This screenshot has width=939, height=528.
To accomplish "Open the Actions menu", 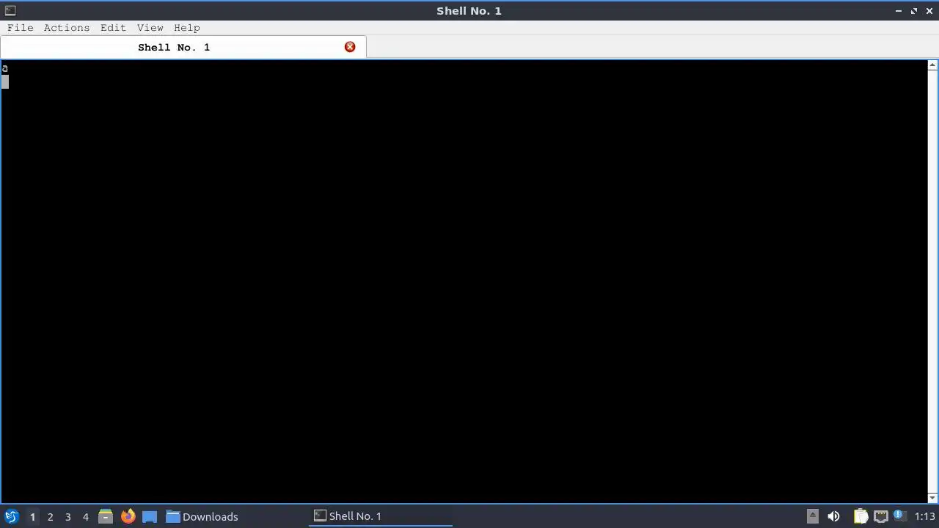I will [66, 28].
